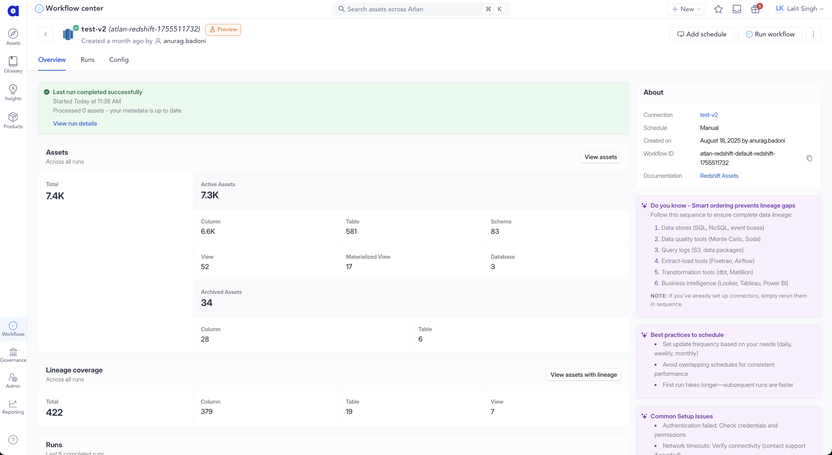The height and width of the screenshot is (455, 832).
Task: Click the lineage View count 7
Action: coord(493,412)
